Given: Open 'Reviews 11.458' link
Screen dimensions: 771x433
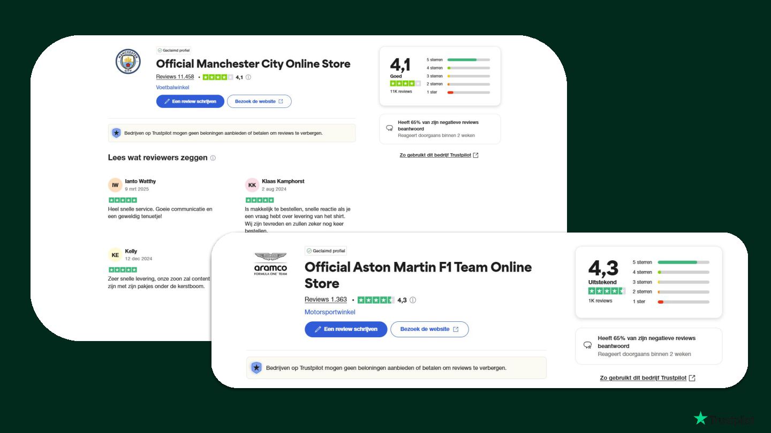Looking at the screenshot, I should 175,77.
